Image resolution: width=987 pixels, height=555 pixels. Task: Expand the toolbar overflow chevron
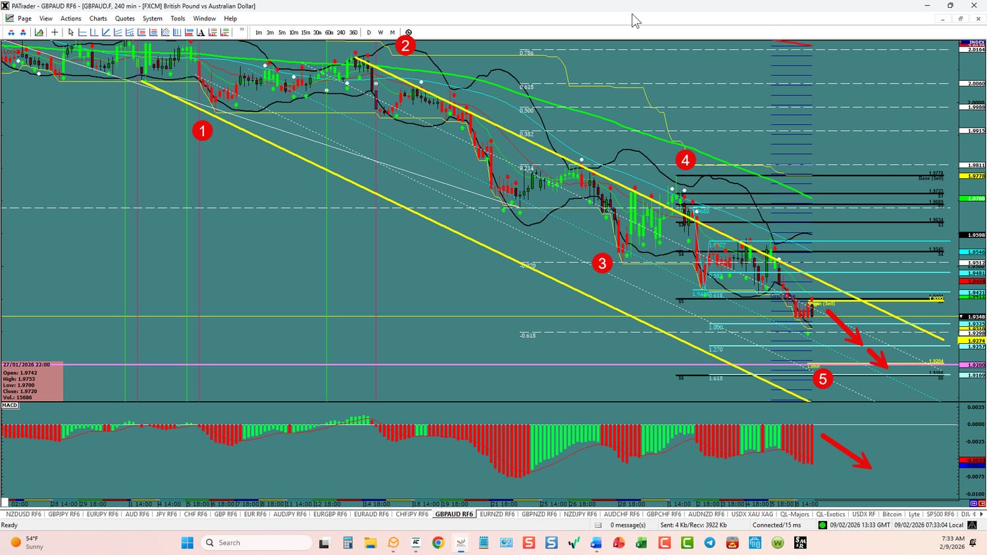[x=241, y=30]
